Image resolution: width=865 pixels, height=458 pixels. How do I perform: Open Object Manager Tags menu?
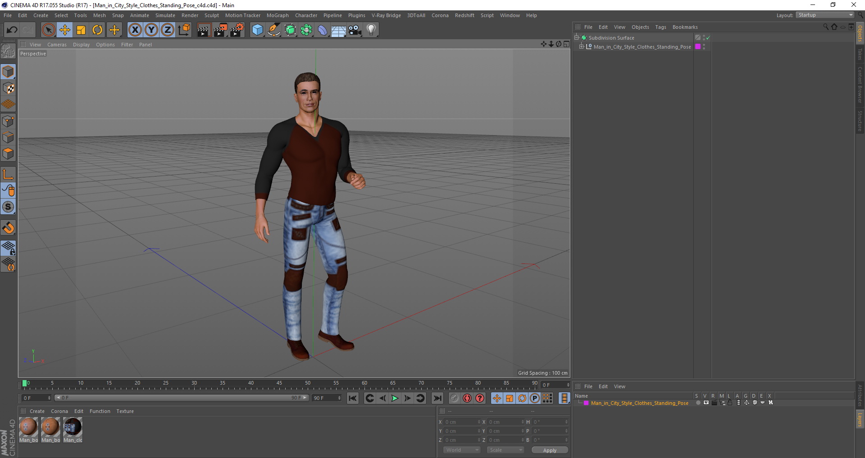(x=660, y=27)
